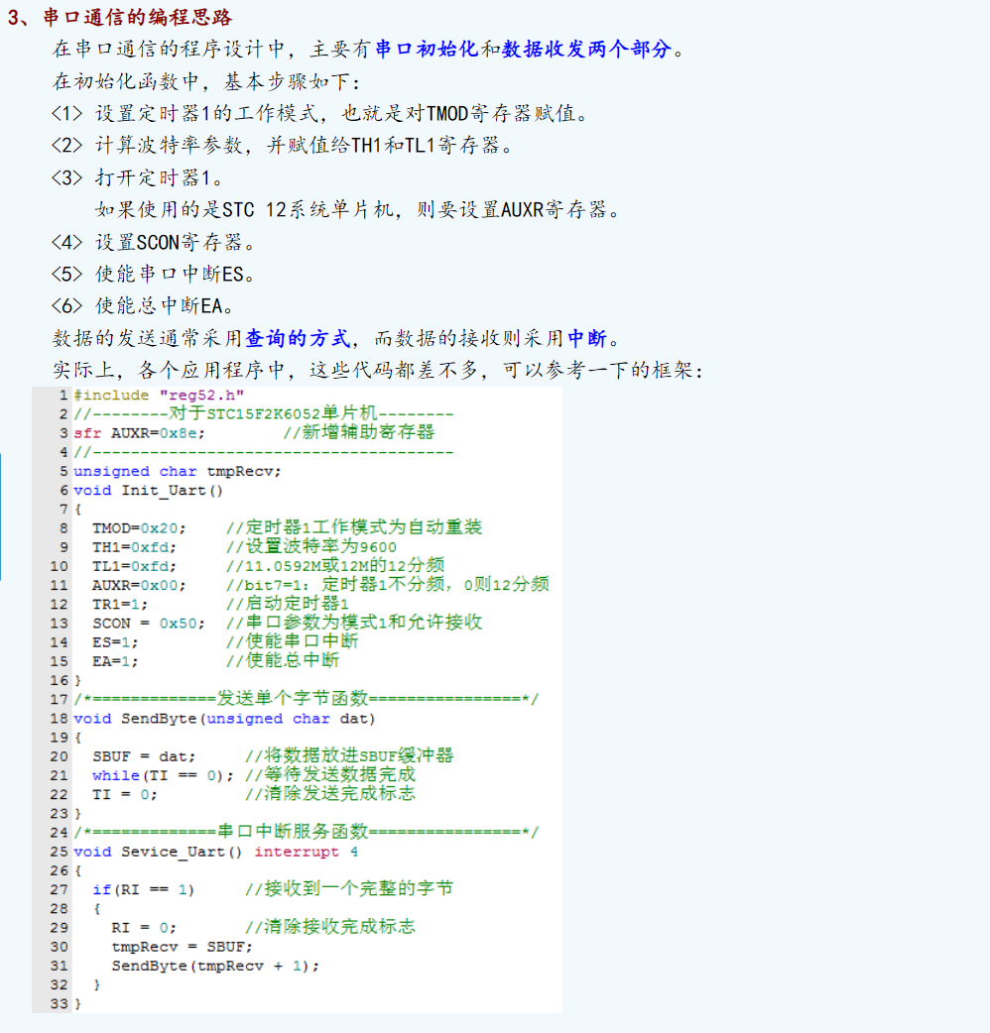Click code 'AUXR=0x00;'

(x=139, y=586)
